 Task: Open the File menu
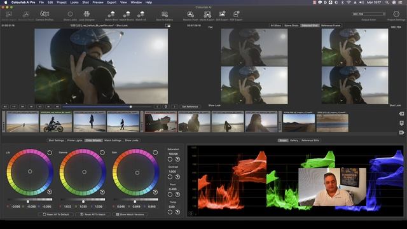41,3
